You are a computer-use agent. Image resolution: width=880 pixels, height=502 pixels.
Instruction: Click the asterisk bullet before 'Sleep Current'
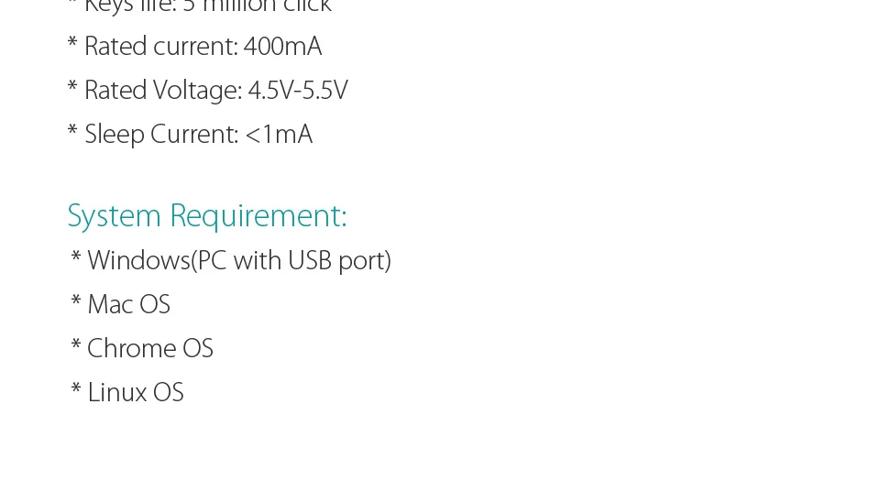(x=72, y=130)
